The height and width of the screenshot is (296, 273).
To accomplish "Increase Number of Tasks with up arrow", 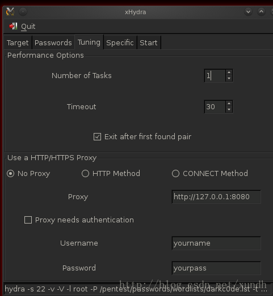I will pyautogui.click(x=229, y=72).
